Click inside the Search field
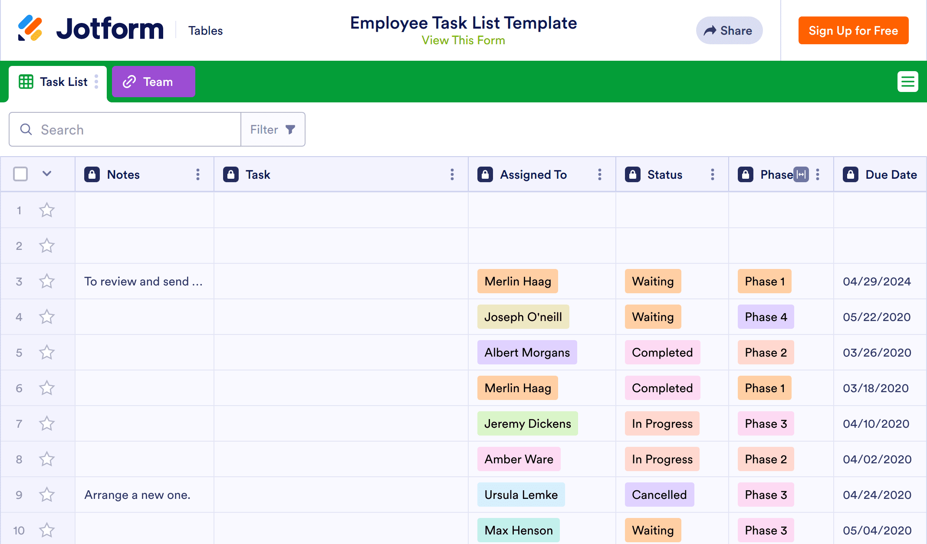Viewport: 927px width, 544px height. 130,129
